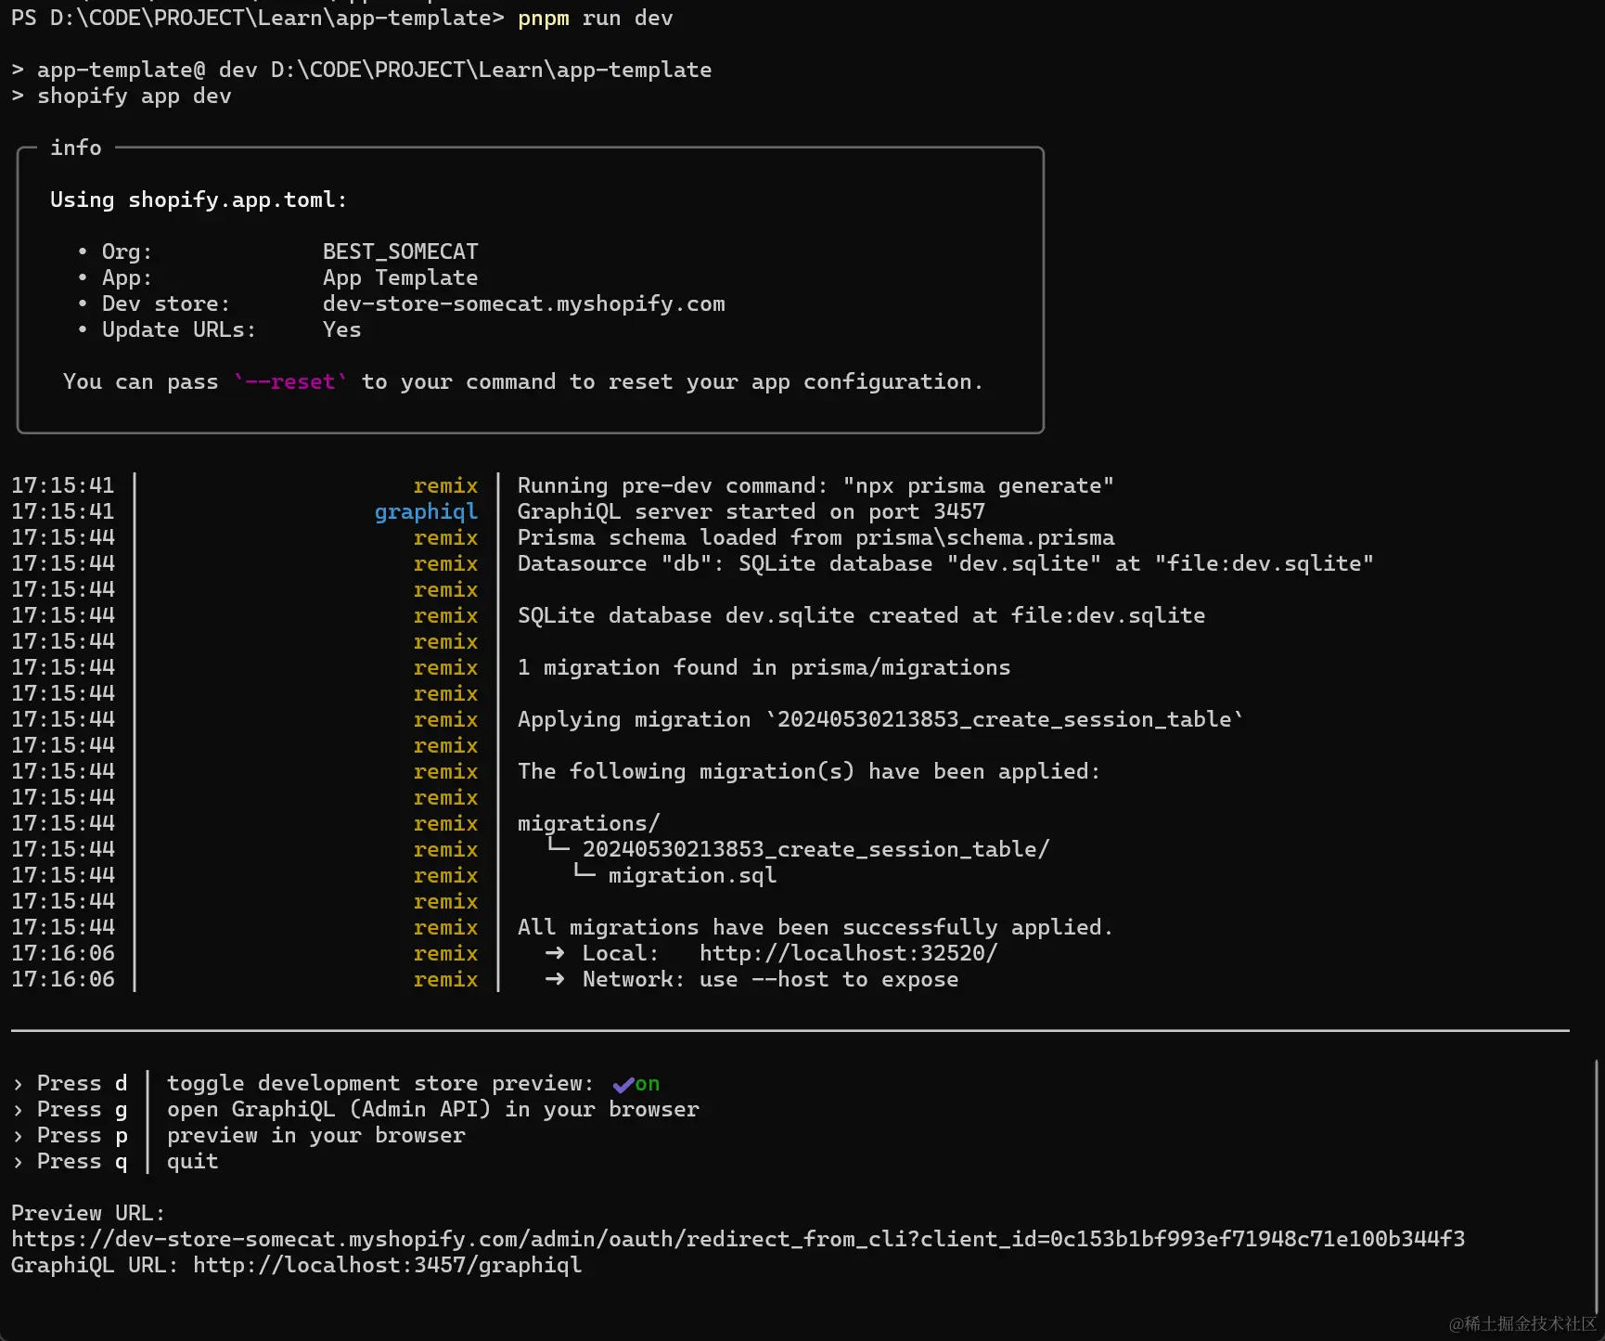
Task: Click the arrow icon before Network line
Action: click(555, 979)
